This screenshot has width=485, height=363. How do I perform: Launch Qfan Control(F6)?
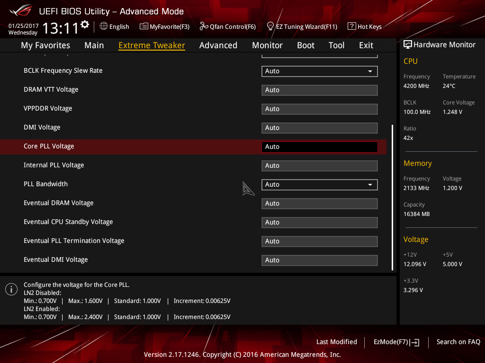point(228,26)
